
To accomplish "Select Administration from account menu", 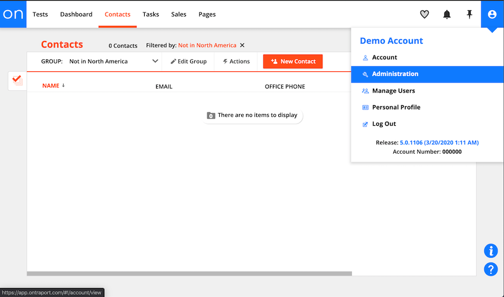I will pos(395,74).
